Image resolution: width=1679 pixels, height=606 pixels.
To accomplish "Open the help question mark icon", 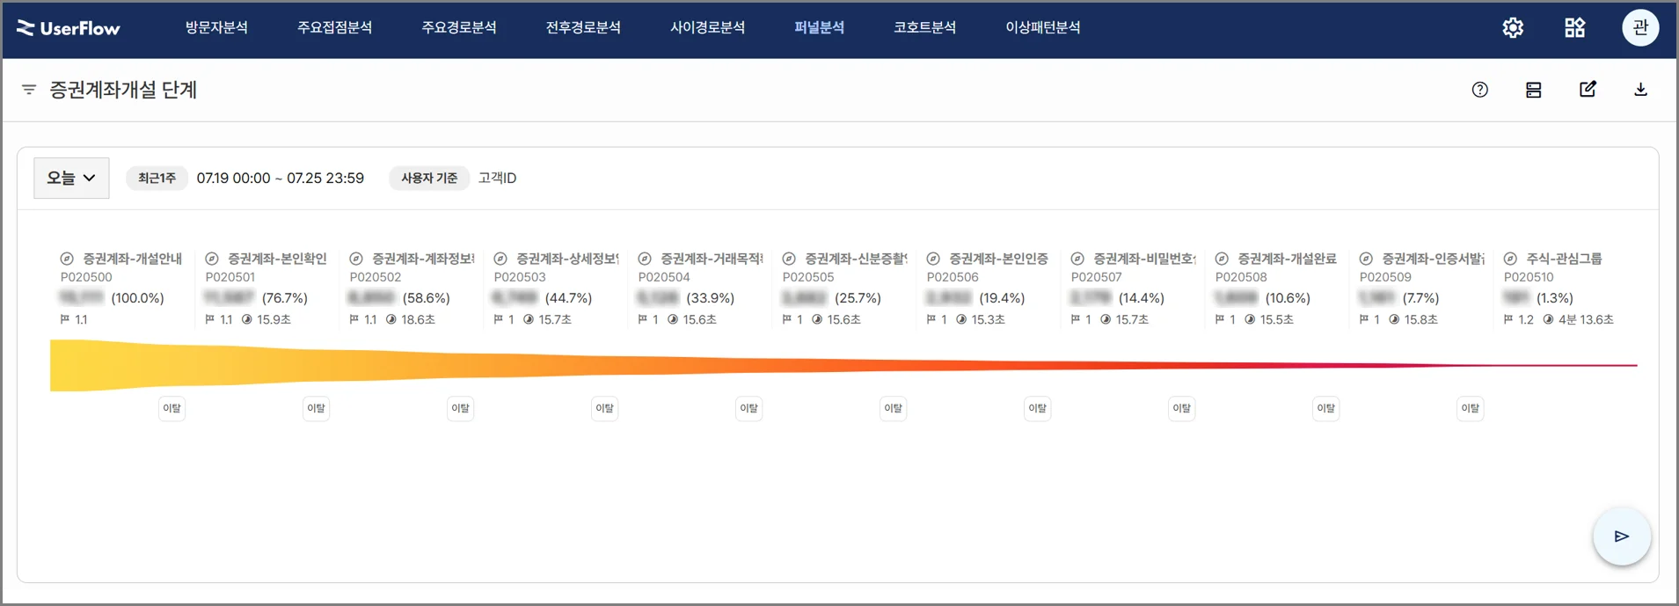I will (1479, 90).
